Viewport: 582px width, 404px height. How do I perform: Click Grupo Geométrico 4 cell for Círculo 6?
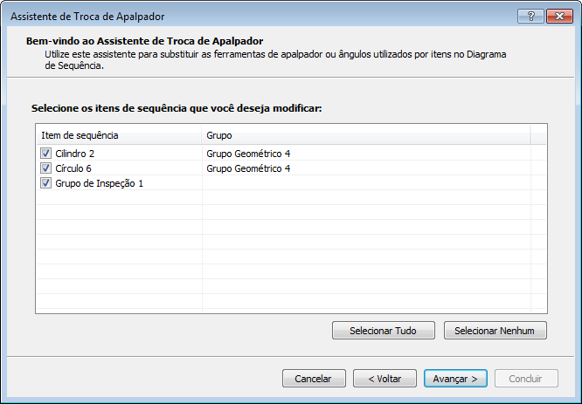point(248,168)
